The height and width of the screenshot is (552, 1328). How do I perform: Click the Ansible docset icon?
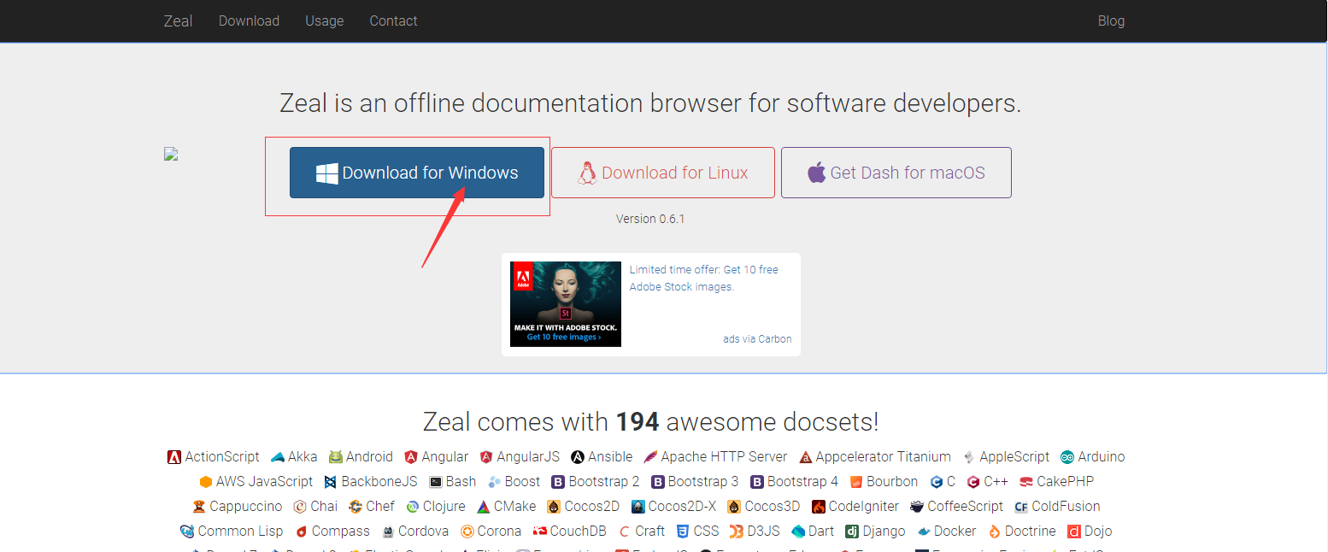click(x=578, y=457)
